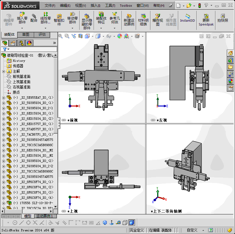Image resolution: width=235 pixels, height=234 pixels.
Task: Click Open document folder icon
Action: pos(189,6)
